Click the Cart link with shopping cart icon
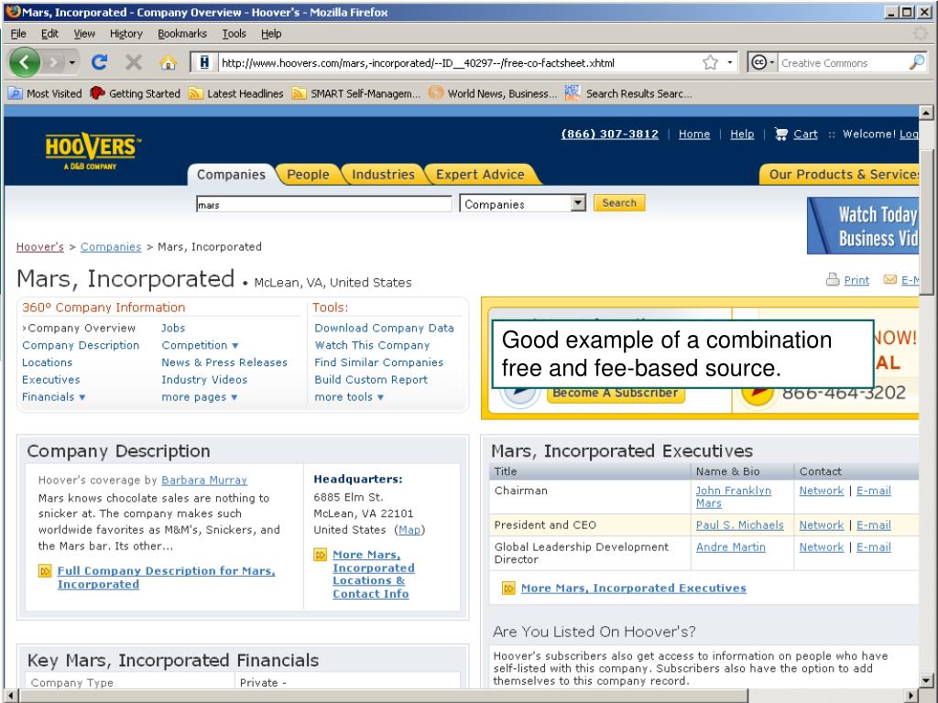Viewport: 938px width, 703px height. (x=796, y=134)
